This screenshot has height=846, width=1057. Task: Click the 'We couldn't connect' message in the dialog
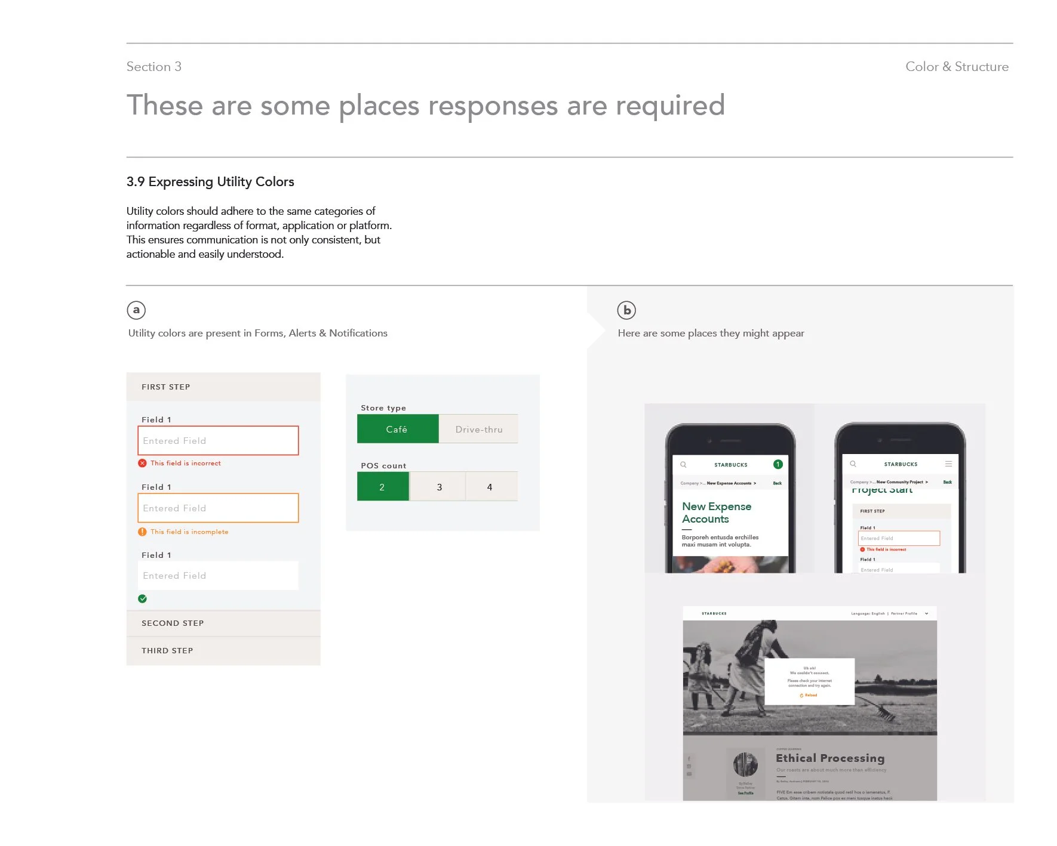tap(809, 673)
